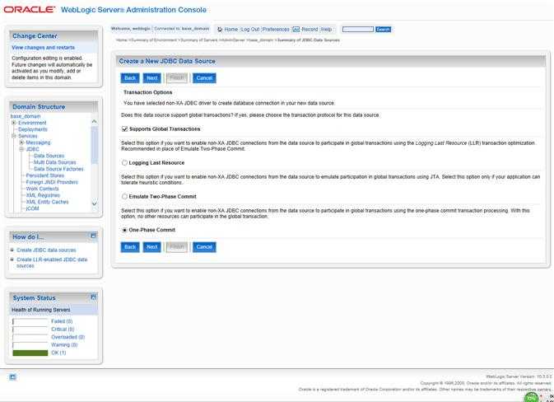Collapse the JDBC tree node

21,149
